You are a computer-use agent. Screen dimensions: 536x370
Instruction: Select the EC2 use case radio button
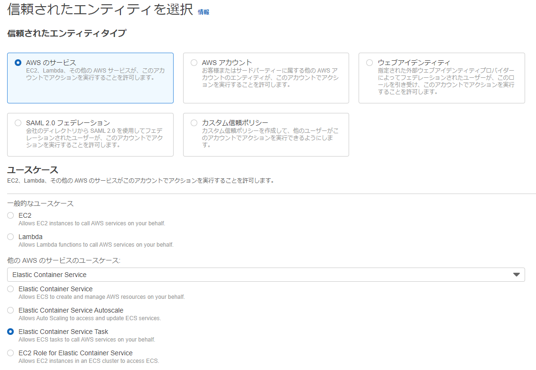(10, 215)
